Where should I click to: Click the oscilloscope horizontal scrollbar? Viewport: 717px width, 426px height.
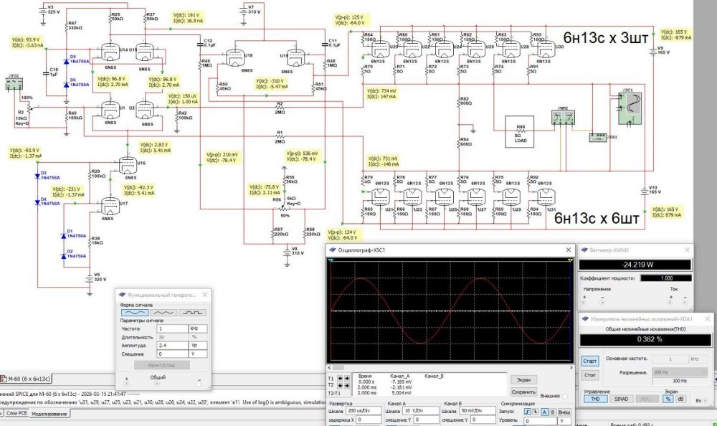click(x=450, y=367)
